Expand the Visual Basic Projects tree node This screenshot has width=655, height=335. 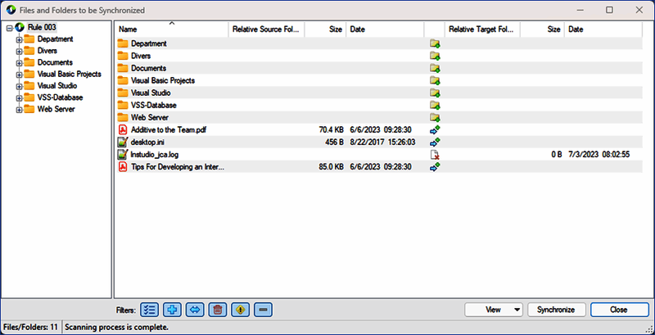(x=18, y=75)
